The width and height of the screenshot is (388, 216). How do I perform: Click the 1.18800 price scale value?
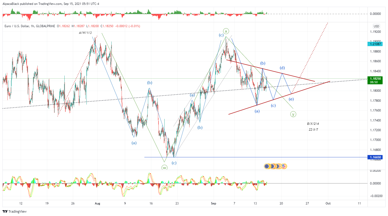coord(375,52)
